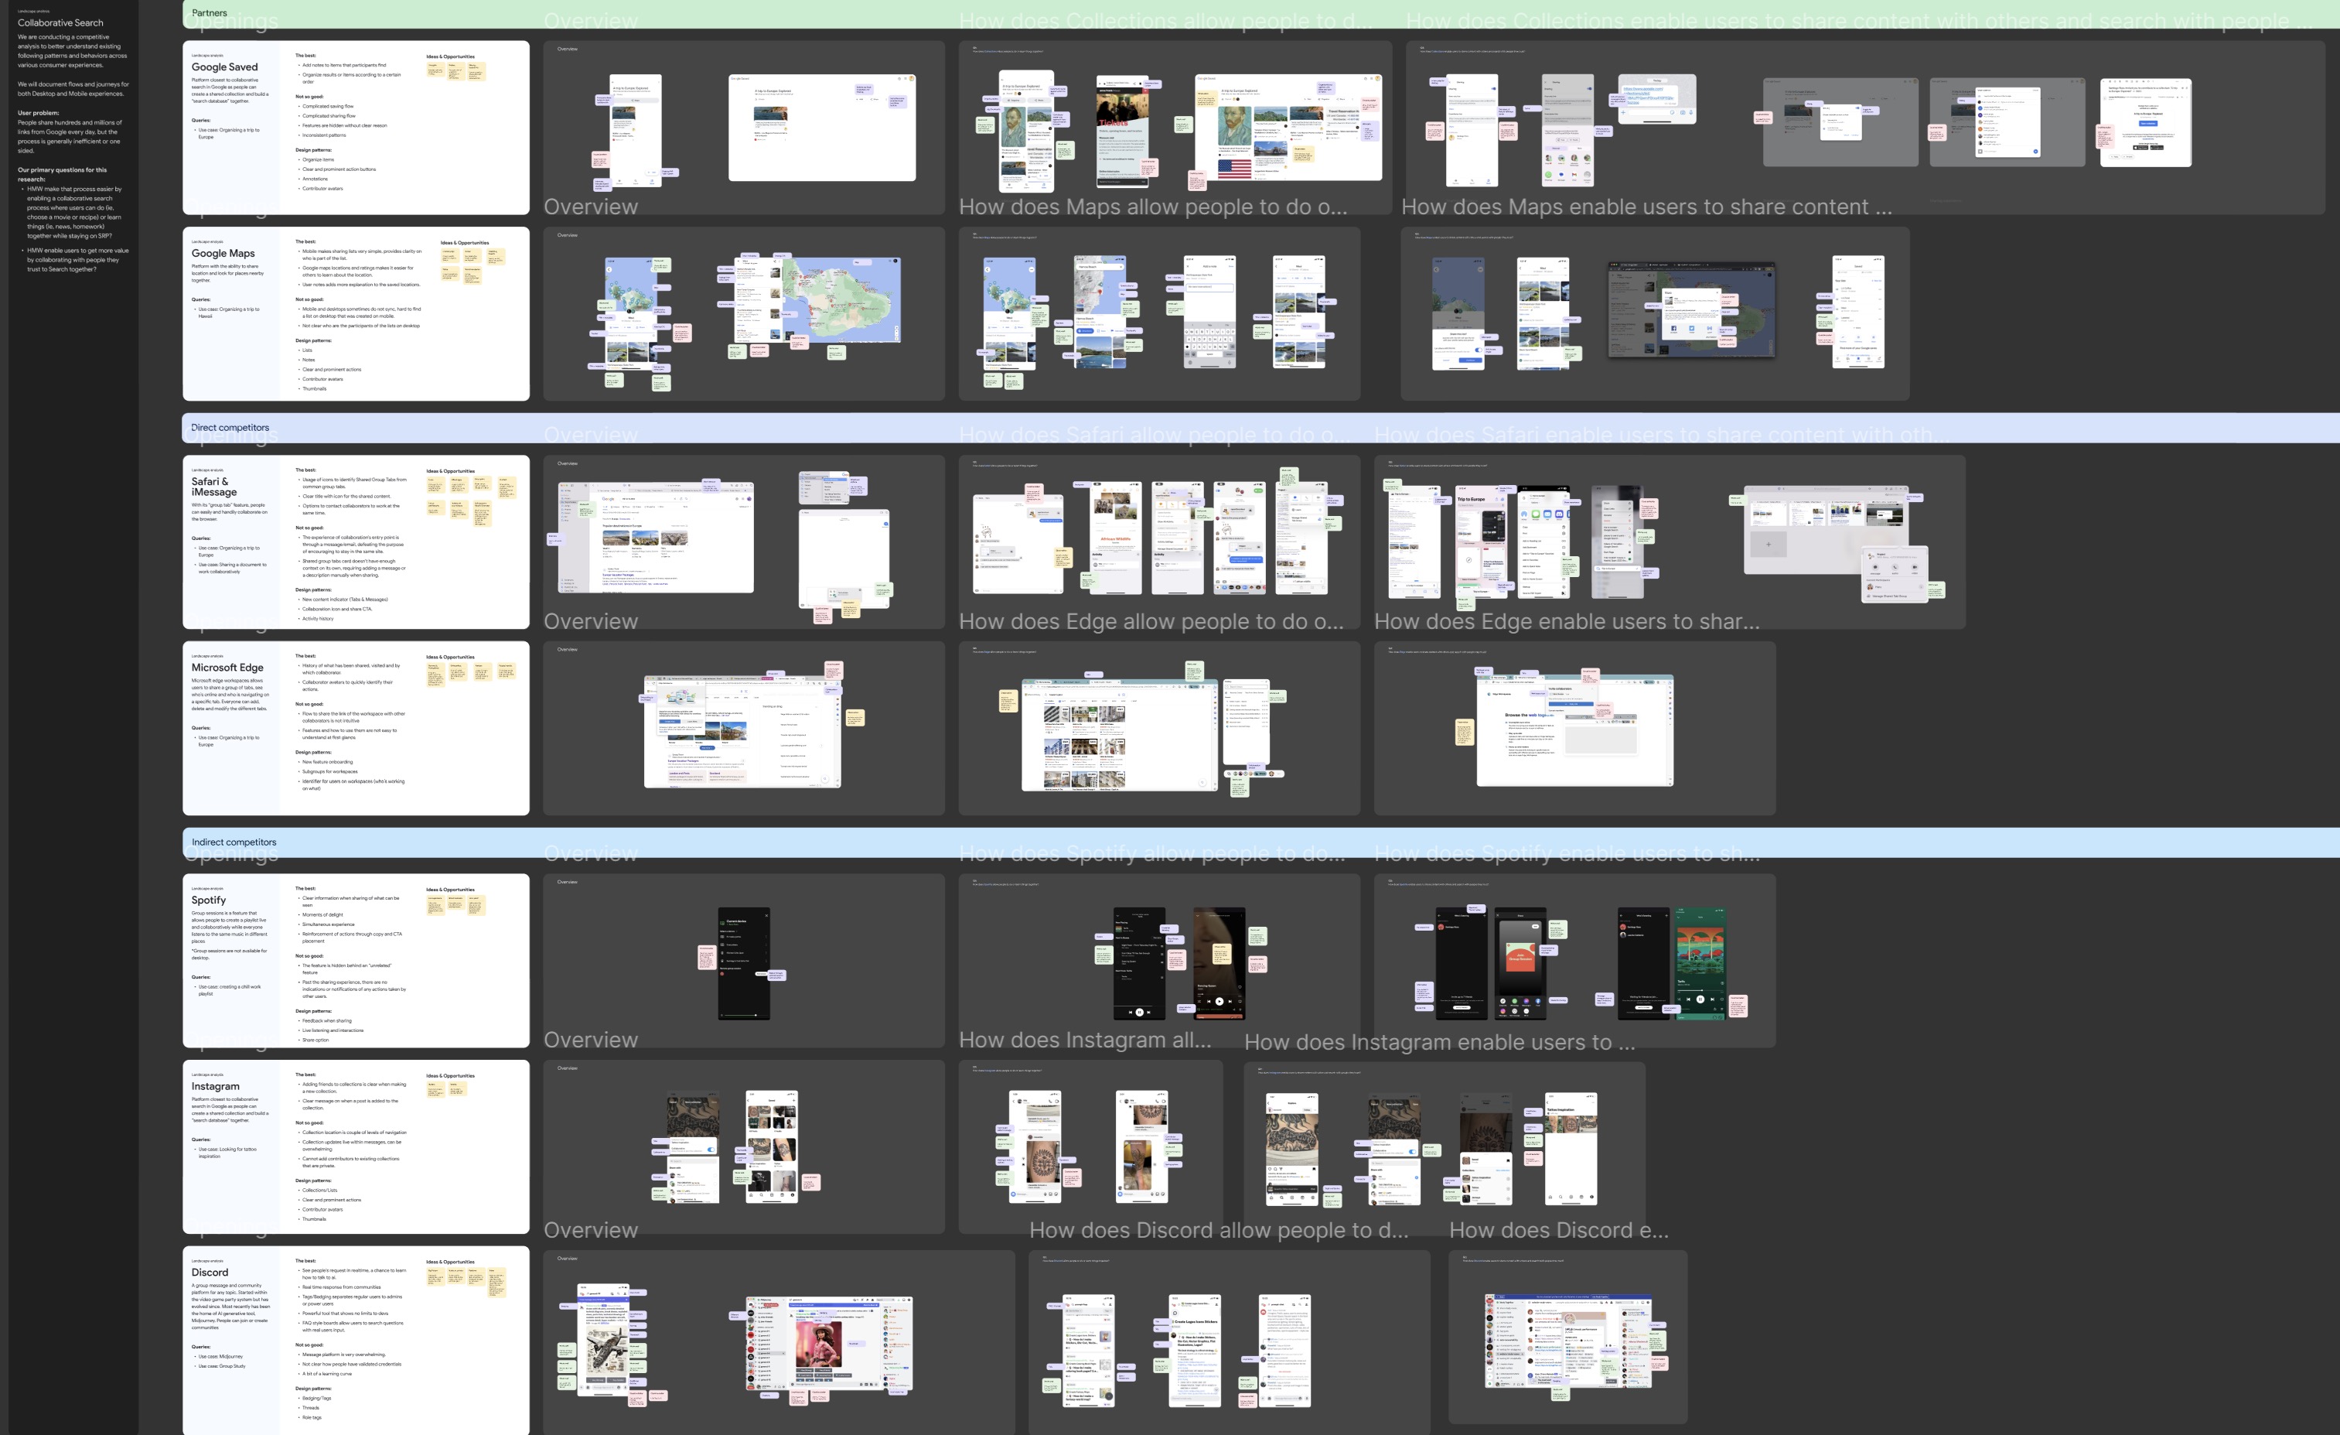Select the 'How does Edge enable users' frame label
2340x1435 pixels.
point(1566,621)
